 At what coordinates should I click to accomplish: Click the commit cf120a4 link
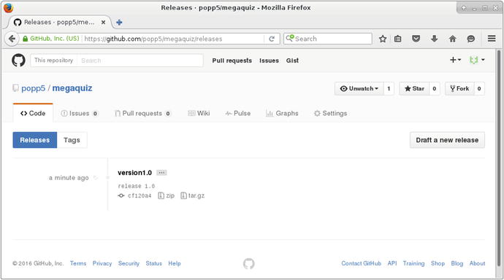click(x=140, y=195)
